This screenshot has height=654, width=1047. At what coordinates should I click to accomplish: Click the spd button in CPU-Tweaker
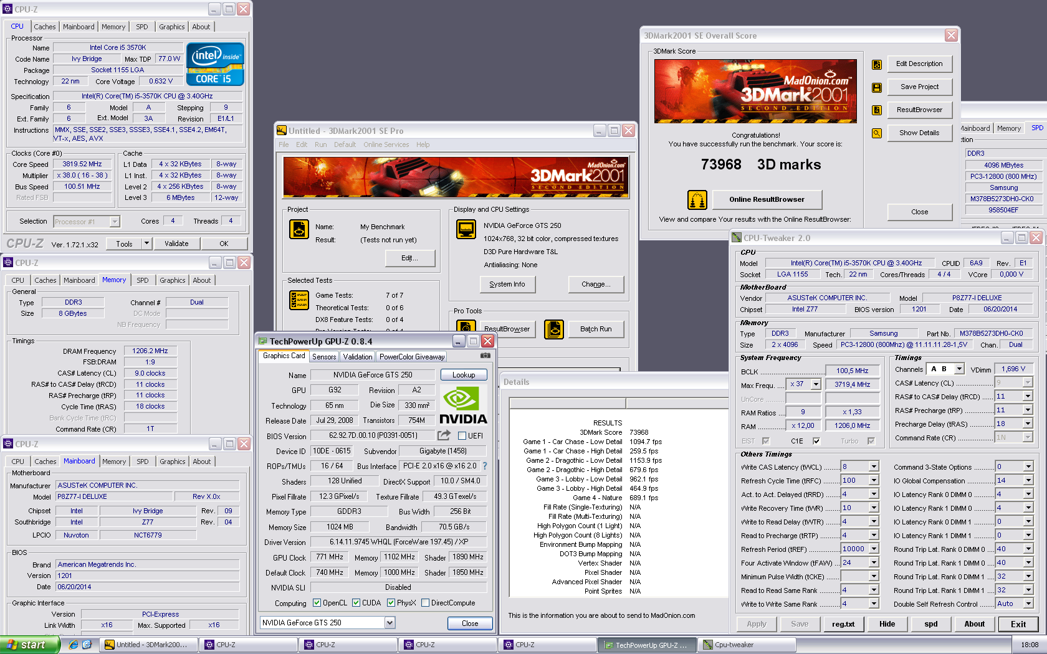(x=931, y=624)
